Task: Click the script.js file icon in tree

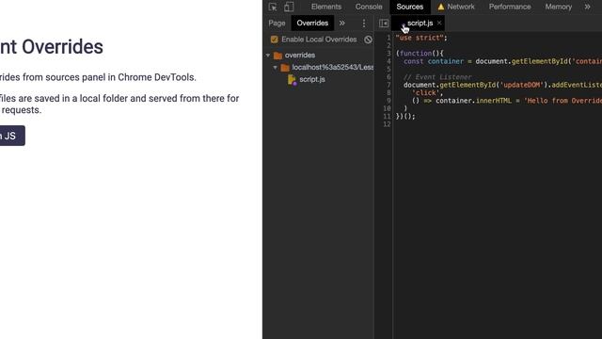Action: (x=293, y=79)
